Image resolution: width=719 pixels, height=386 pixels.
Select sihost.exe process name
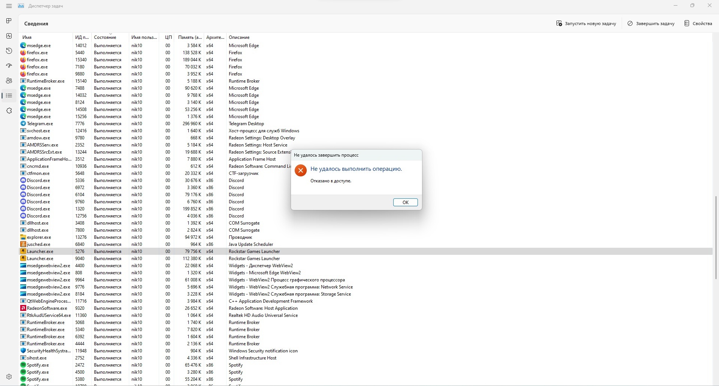37,358
